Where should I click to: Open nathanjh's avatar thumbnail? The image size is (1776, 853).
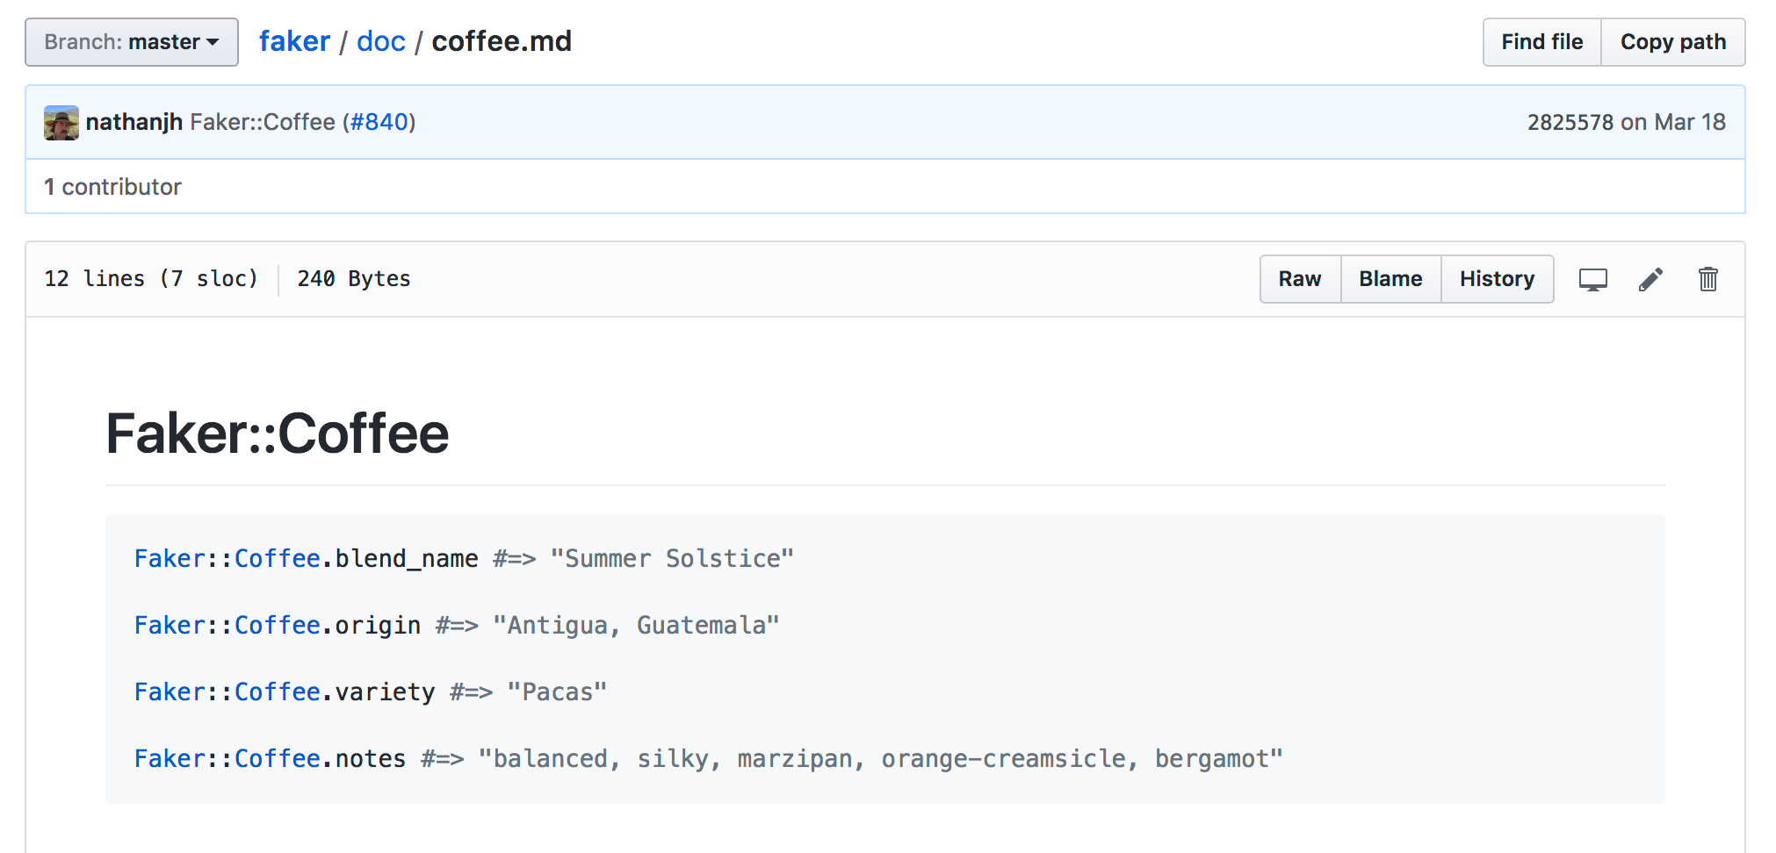pyautogui.click(x=61, y=123)
